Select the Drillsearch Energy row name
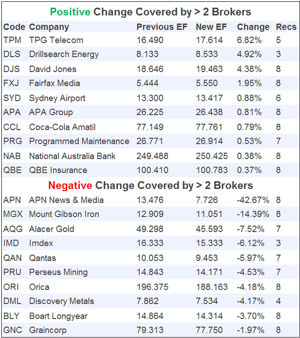This screenshot has width=300, height=338. [64, 54]
